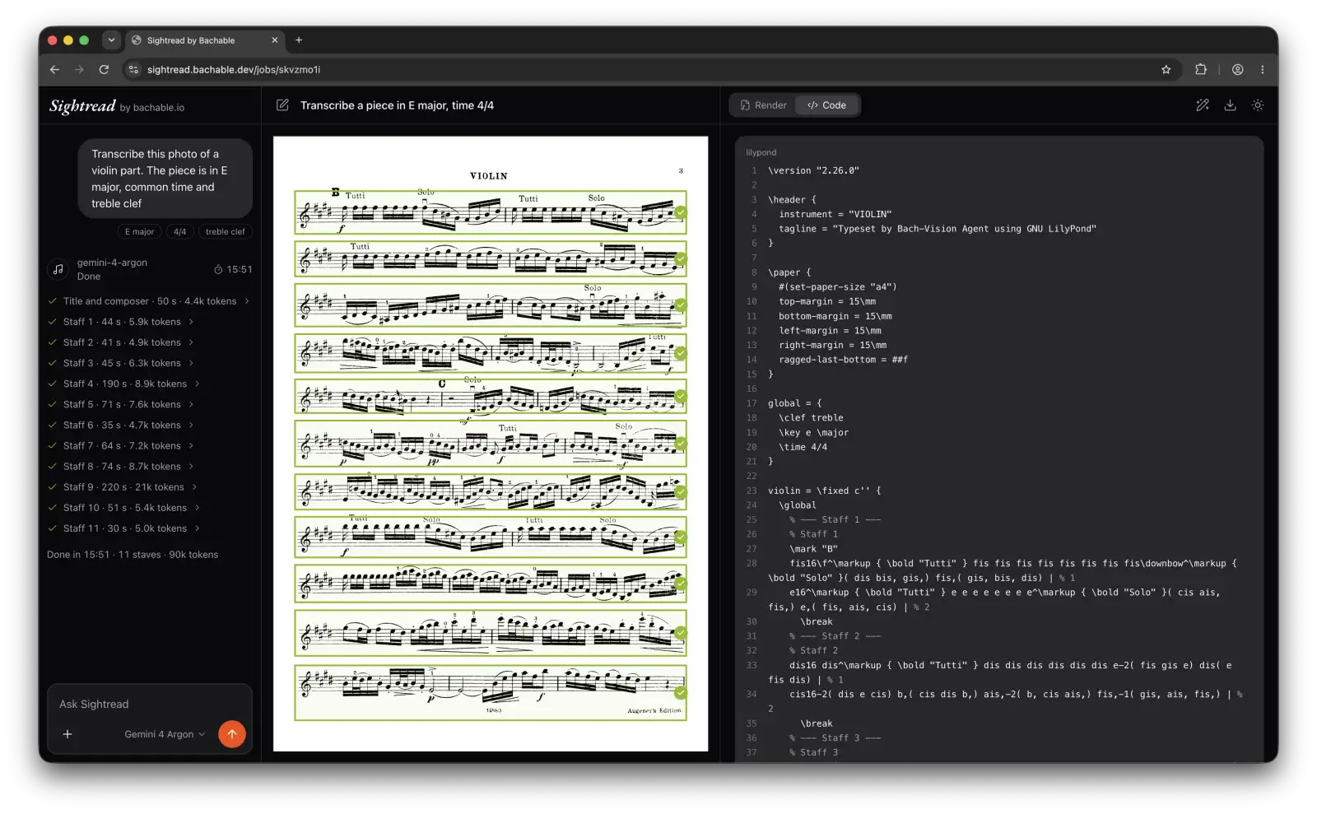Download the transcription output

tap(1230, 105)
